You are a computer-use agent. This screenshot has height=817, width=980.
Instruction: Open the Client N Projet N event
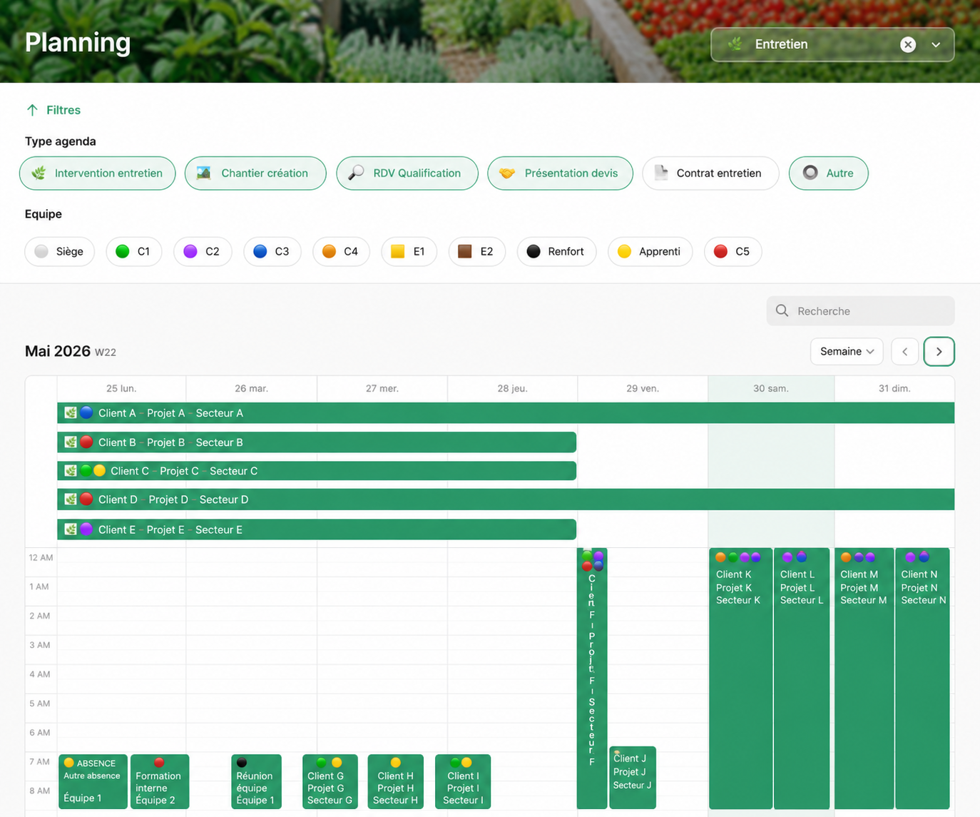[922, 678]
